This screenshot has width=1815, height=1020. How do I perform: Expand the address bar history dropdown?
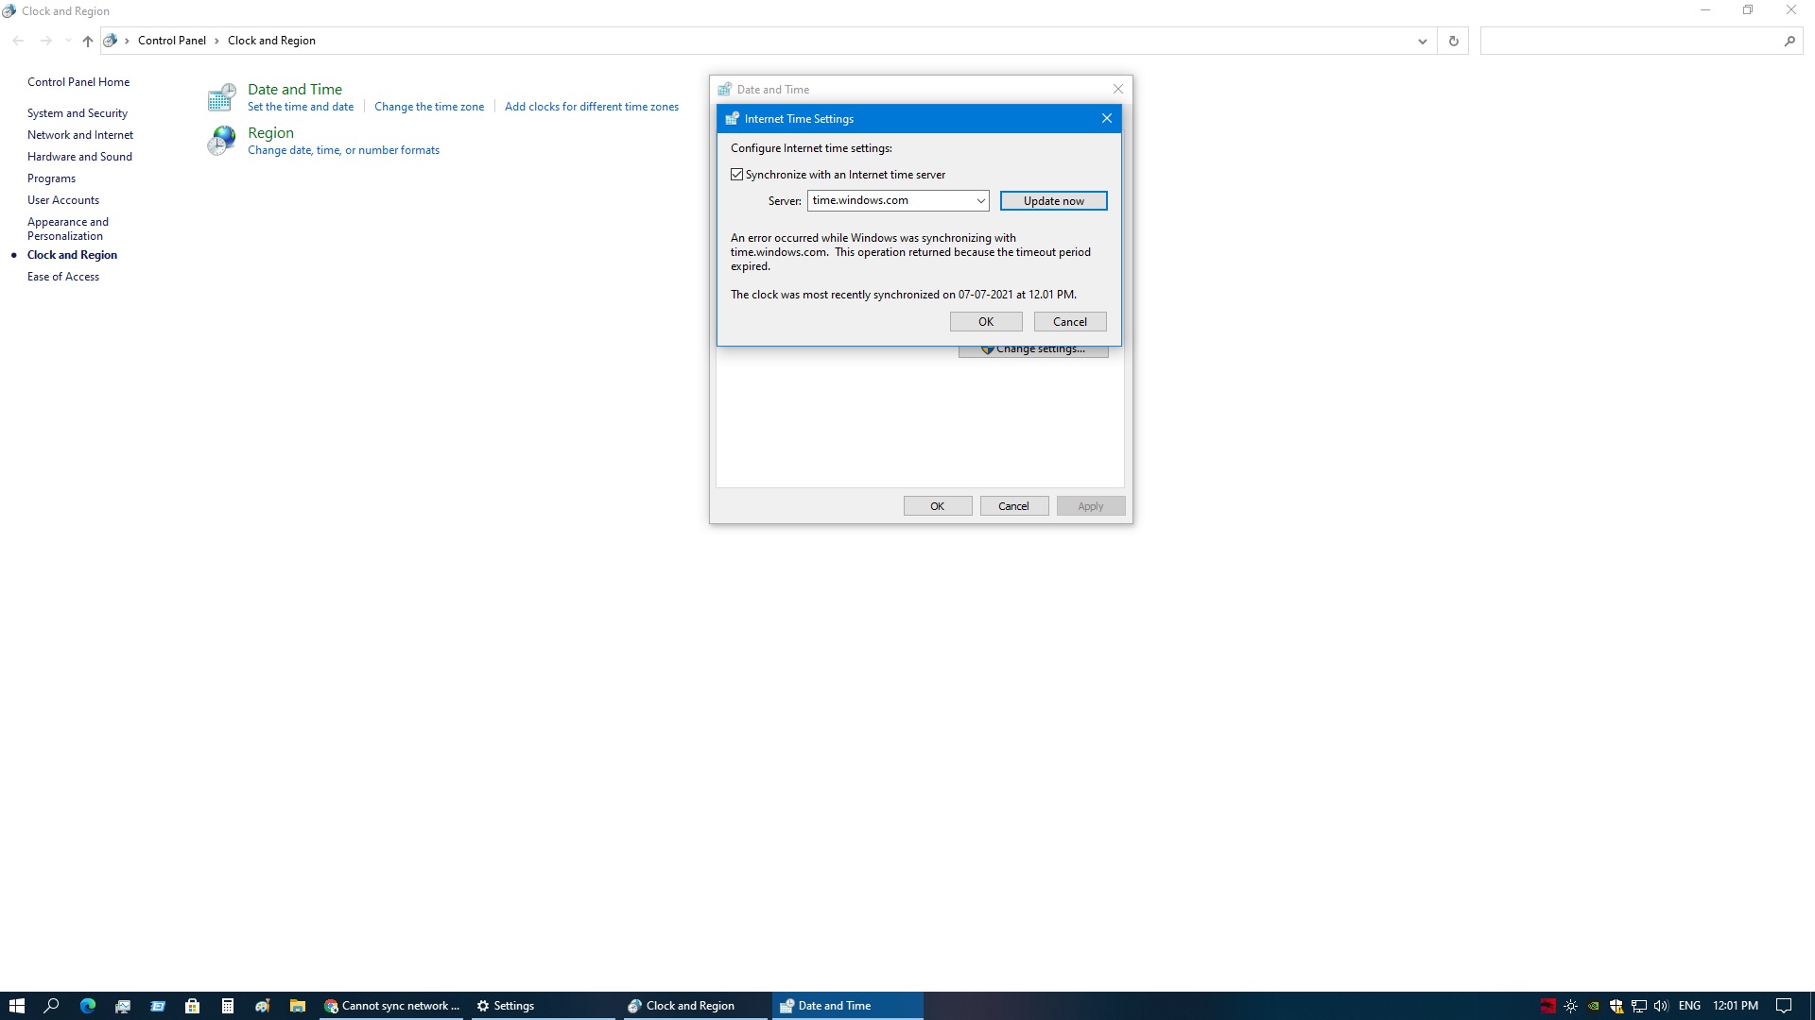click(1422, 41)
